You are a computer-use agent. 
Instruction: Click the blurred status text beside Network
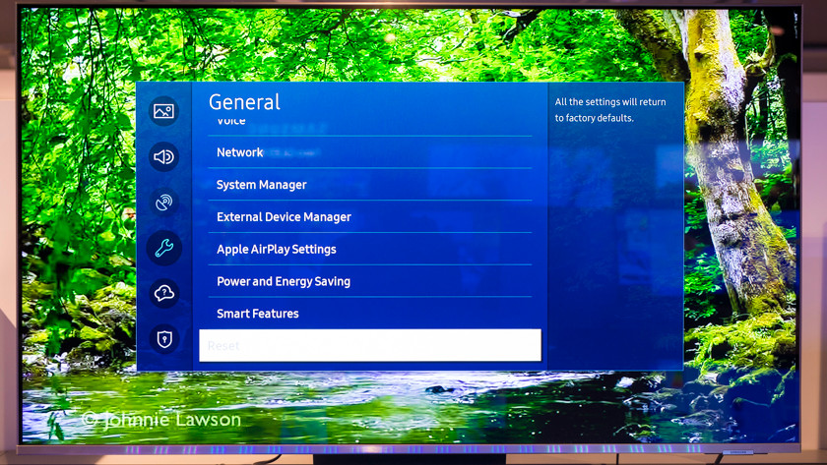click(293, 153)
